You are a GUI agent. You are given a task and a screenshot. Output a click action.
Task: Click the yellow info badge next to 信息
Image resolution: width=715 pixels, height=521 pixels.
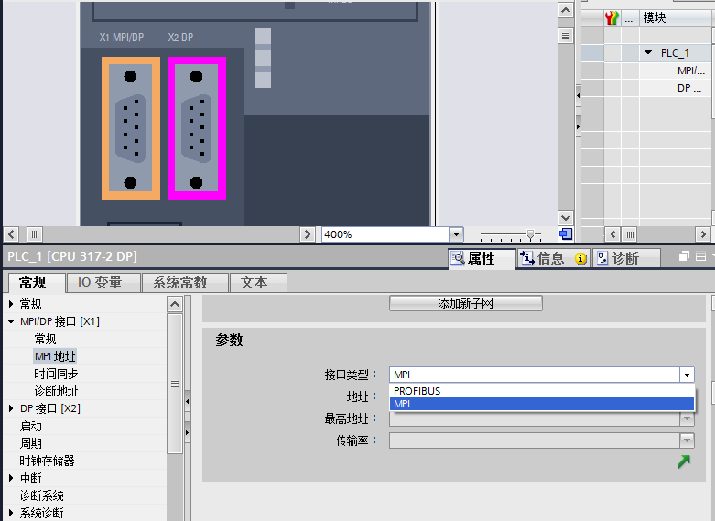pos(580,259)
